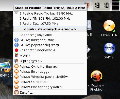Click the orange icon for Error Logger
This screenshot has width=120, height=99.
tap(16, 71)
